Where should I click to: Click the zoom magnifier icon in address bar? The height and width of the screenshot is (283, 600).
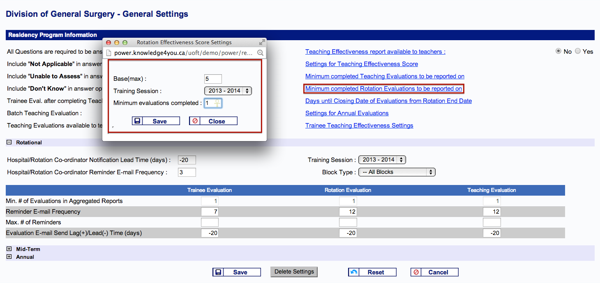coord(260,53)
